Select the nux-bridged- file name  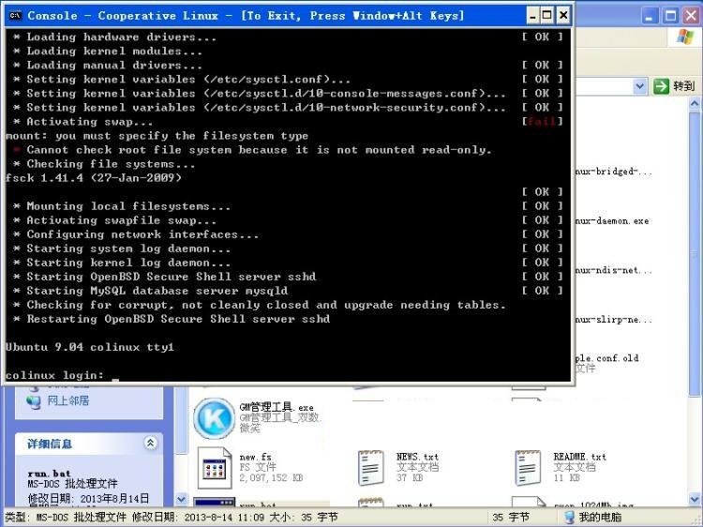[613, 172]
